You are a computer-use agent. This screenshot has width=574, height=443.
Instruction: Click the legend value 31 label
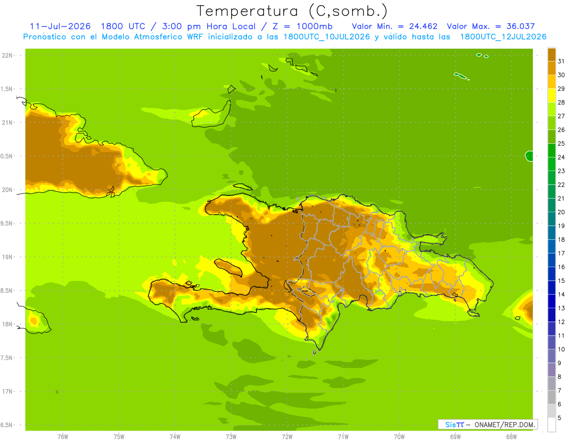point(562,61)
